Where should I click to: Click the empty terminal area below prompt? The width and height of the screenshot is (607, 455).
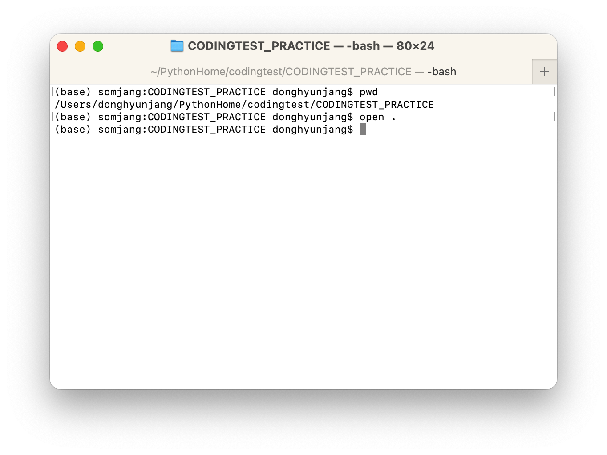pos(303,258)
